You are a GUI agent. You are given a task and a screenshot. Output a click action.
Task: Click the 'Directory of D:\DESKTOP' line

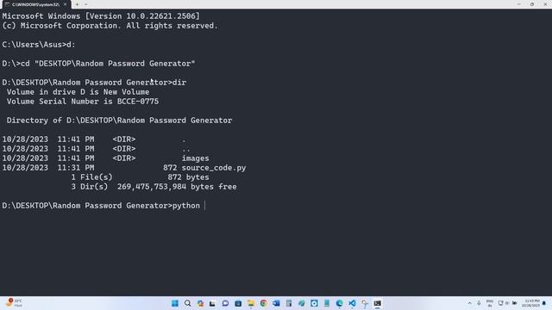pos(119,121)
